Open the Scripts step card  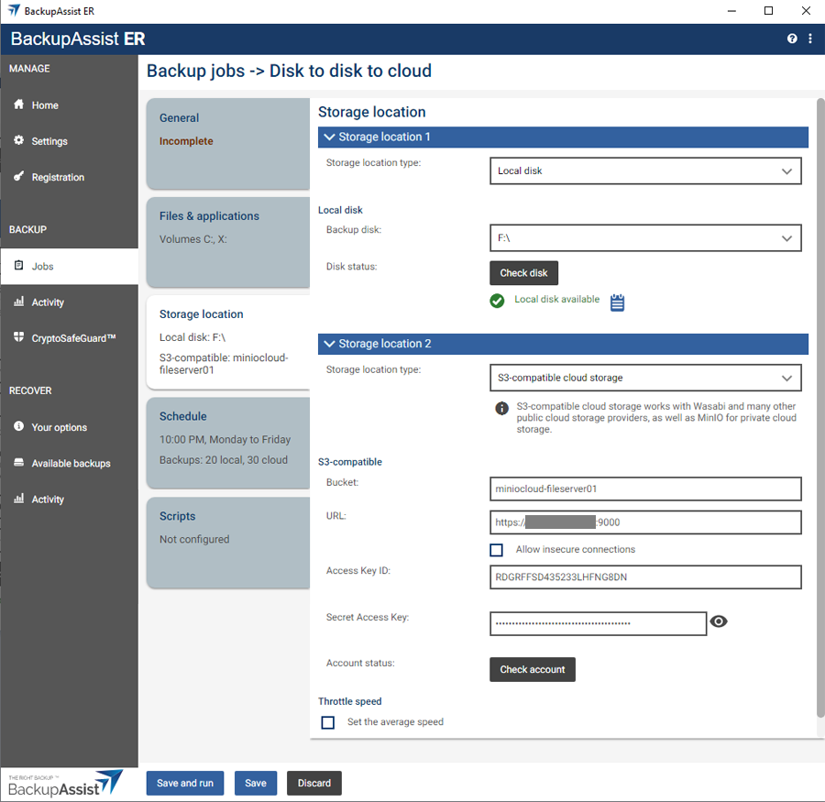point(228,543)
